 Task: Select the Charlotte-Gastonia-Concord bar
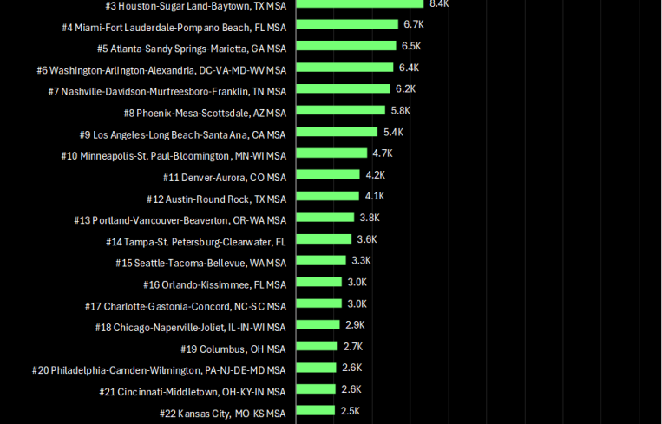click(x=318, y=303)
